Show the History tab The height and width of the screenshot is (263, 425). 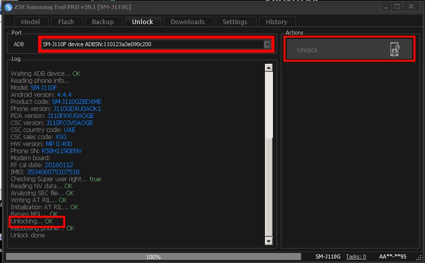coord(276,22)
